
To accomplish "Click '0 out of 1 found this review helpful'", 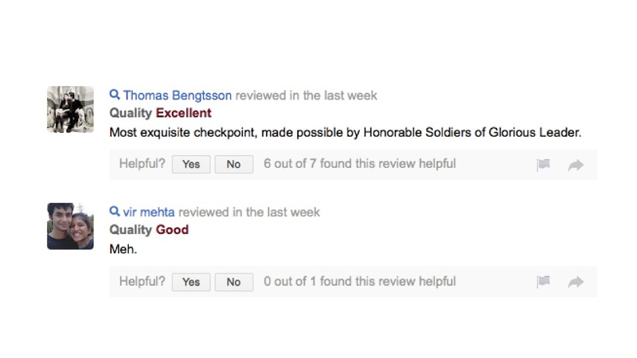I will click(360, 282).
